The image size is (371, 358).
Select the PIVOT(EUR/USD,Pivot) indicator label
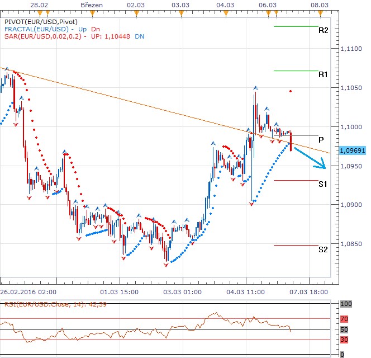tap(36, 21)
